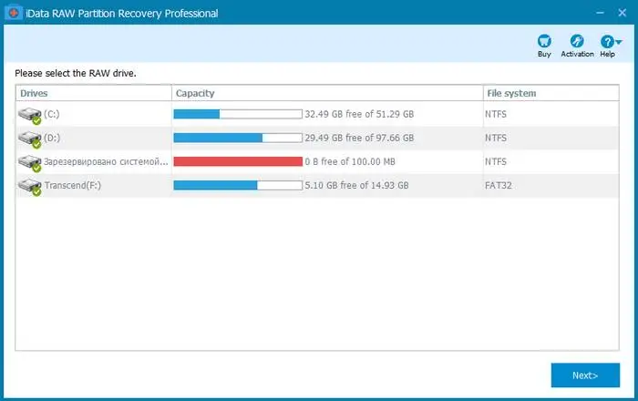
Task: Click the (C:) drive label
Action: point(52,114)
